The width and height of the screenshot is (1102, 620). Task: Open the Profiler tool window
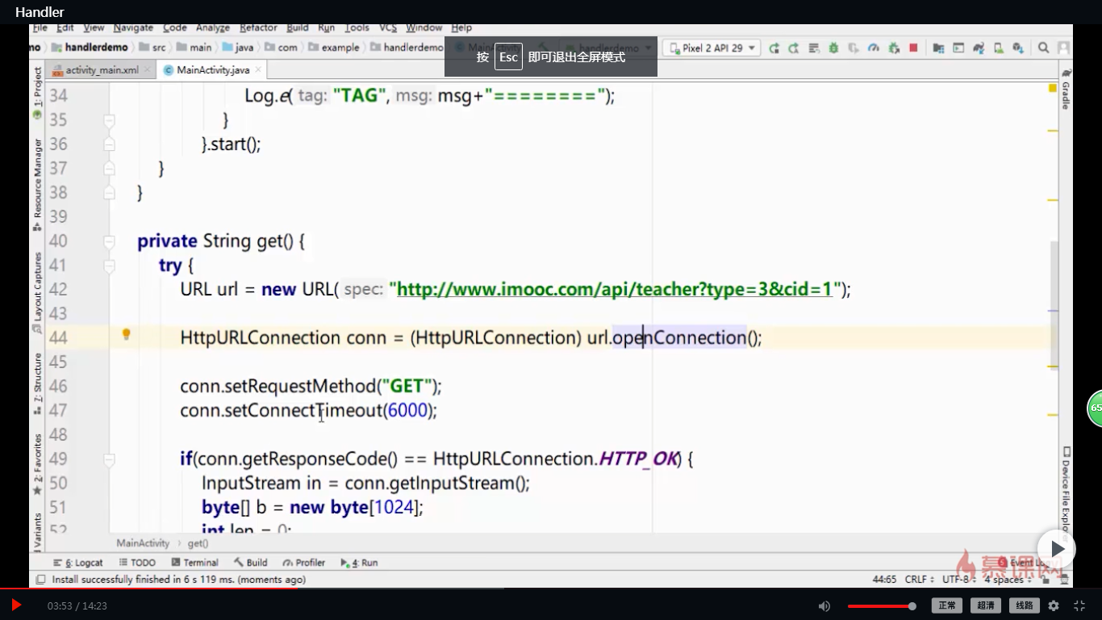click(x=304, y=563)
